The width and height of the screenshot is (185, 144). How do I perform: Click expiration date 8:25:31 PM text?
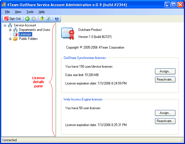[x=96, y=125]
